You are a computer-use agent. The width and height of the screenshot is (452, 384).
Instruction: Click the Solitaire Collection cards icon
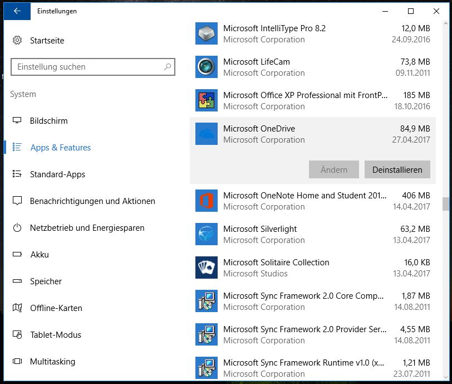tap(207, 268)
